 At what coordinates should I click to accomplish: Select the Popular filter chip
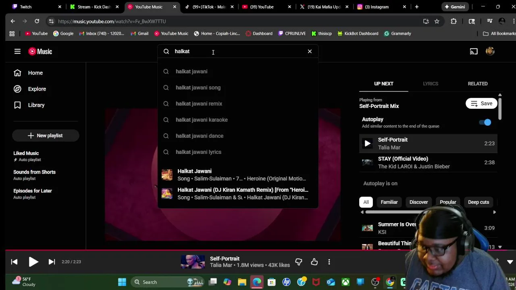(x=448, y=202)
